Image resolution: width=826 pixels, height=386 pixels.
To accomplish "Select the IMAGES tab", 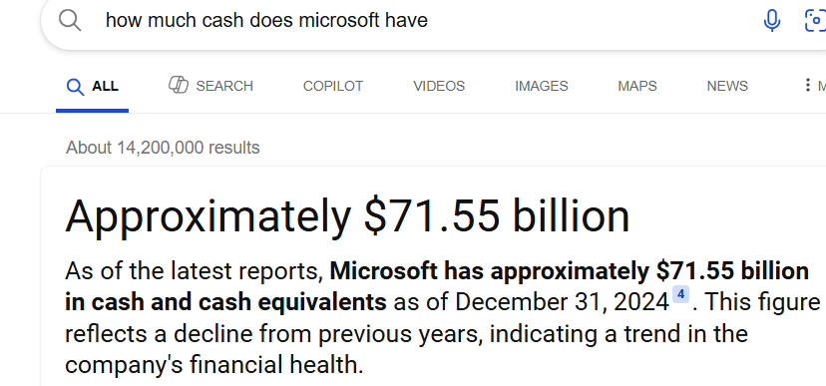I will point(542,86).
